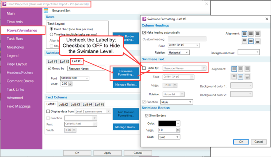Align column heading to vertical middle
271x157 pixels.
(251, 41)
